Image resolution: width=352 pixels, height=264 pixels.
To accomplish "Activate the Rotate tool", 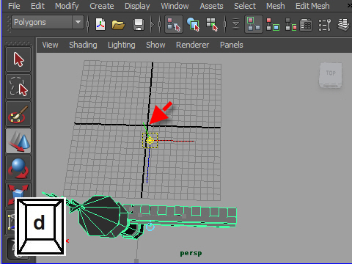I will click(18, 169).
